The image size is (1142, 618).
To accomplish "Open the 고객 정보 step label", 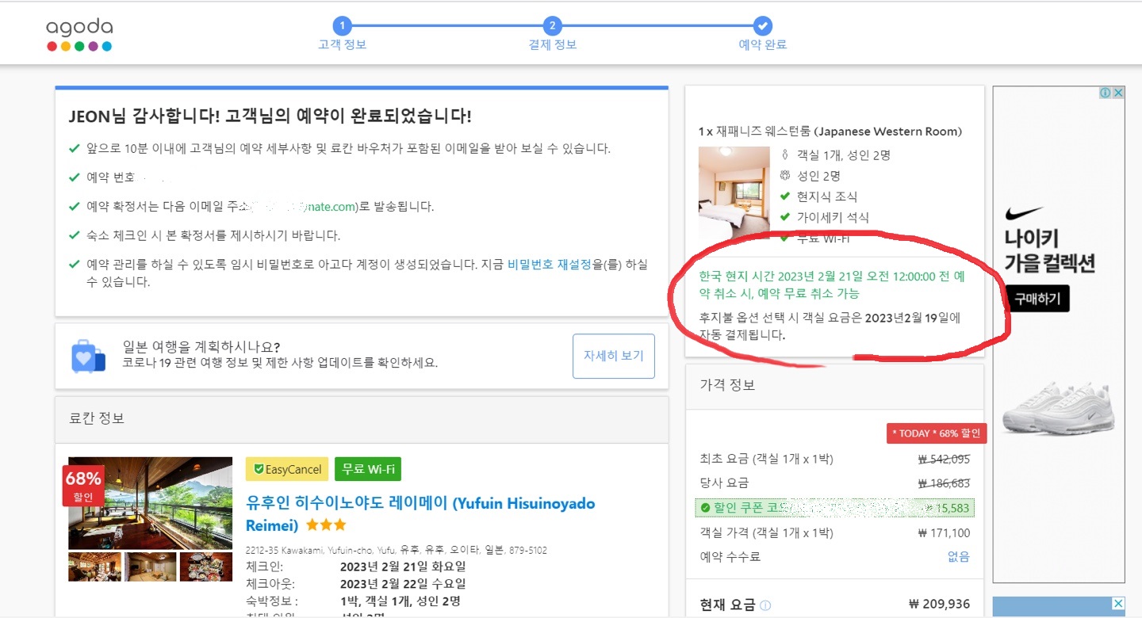I will coord(343,45).
